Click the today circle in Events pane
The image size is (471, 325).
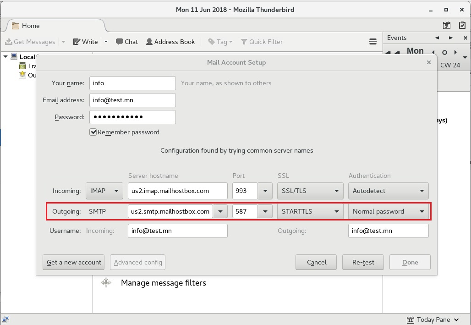pos(444,52)
